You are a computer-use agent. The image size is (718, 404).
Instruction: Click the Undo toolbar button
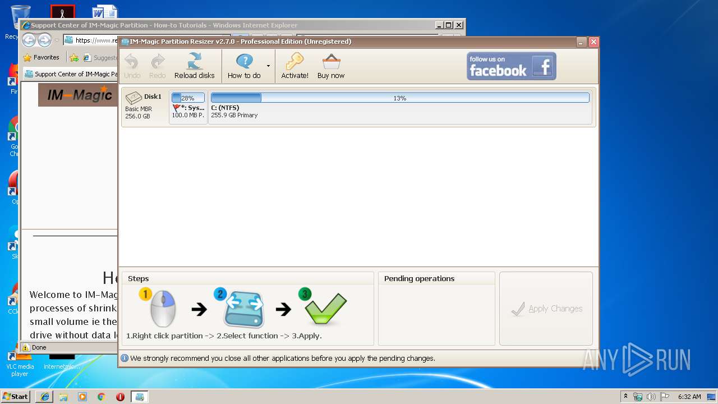132,66
